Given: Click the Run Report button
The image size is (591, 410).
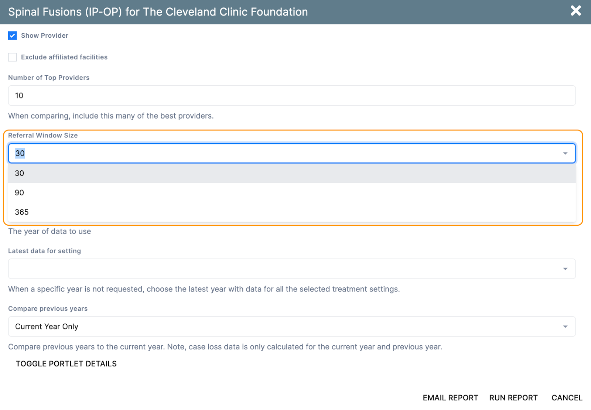Looking at the screenshot, I should click(x=513, y=398).
